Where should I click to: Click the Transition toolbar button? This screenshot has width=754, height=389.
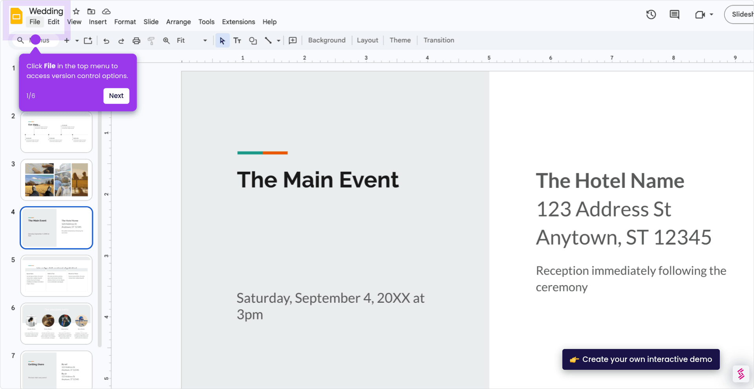coord(439,40)
